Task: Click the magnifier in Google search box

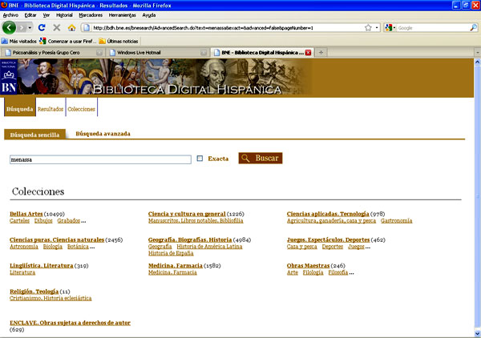Action: (x=473, y=28)
